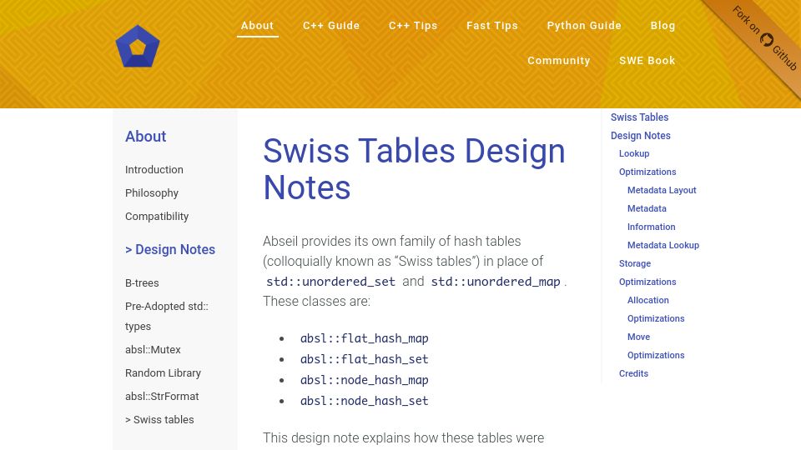Select Swiss tables in the sidebar
This screenshot has height=450, width=801.
[x=159, y=419]
